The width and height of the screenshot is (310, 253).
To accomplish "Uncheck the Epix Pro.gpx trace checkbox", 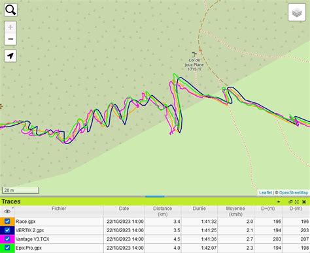I will [x=7, y=248].
